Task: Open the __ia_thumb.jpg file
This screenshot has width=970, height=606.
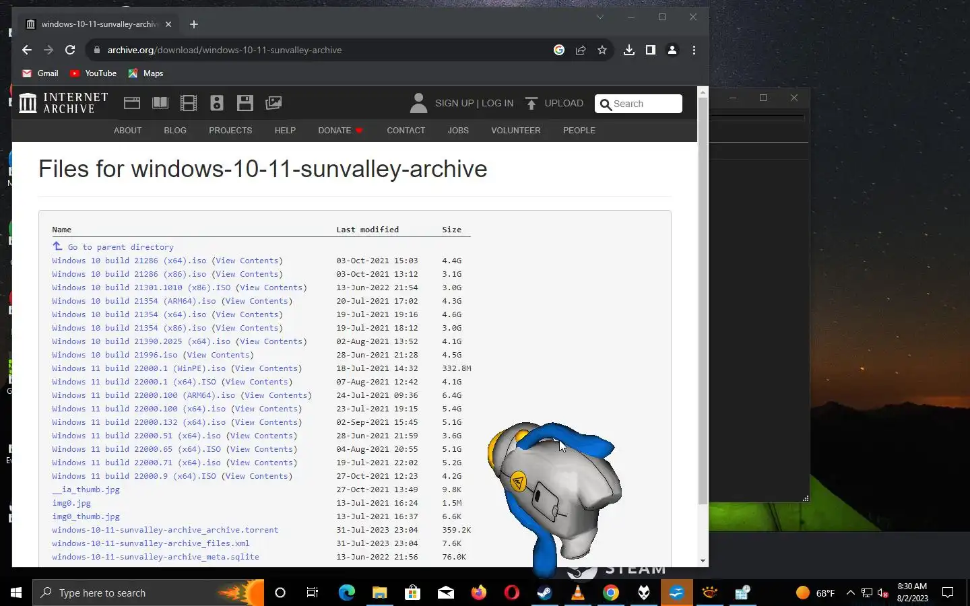Action: coord(86,490)
